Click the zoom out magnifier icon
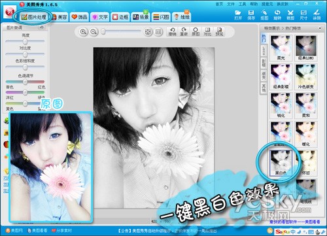 (x=94, y=32)
